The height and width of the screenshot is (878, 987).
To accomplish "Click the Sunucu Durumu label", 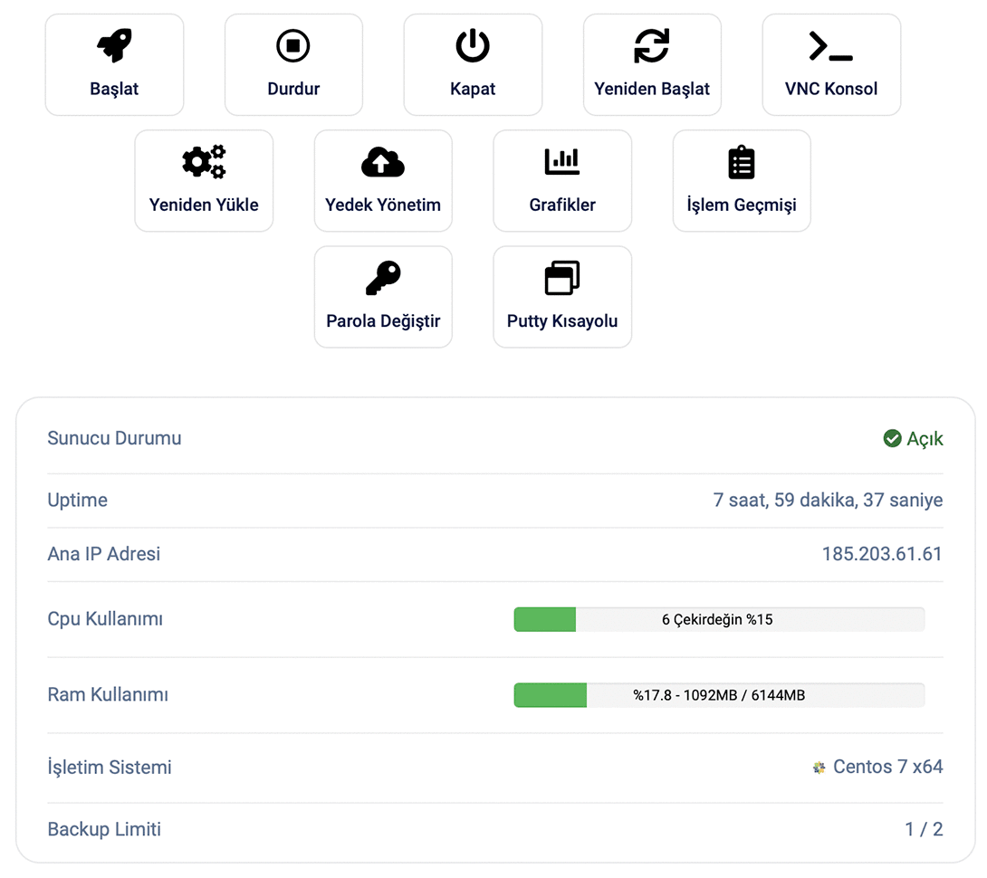I will [115, 438].
